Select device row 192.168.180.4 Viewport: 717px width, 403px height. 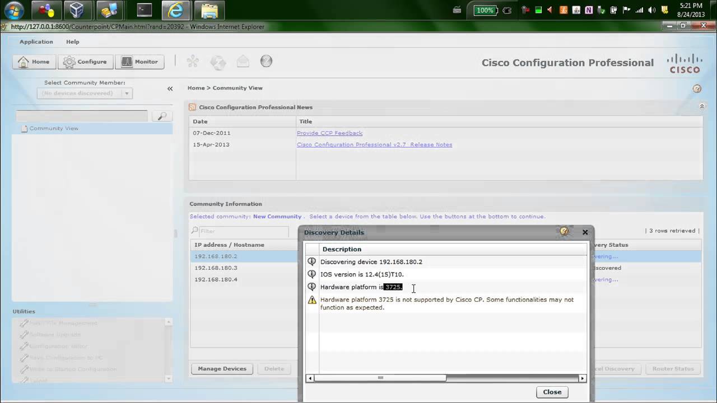pyautogui.click(x=244, y=279)
